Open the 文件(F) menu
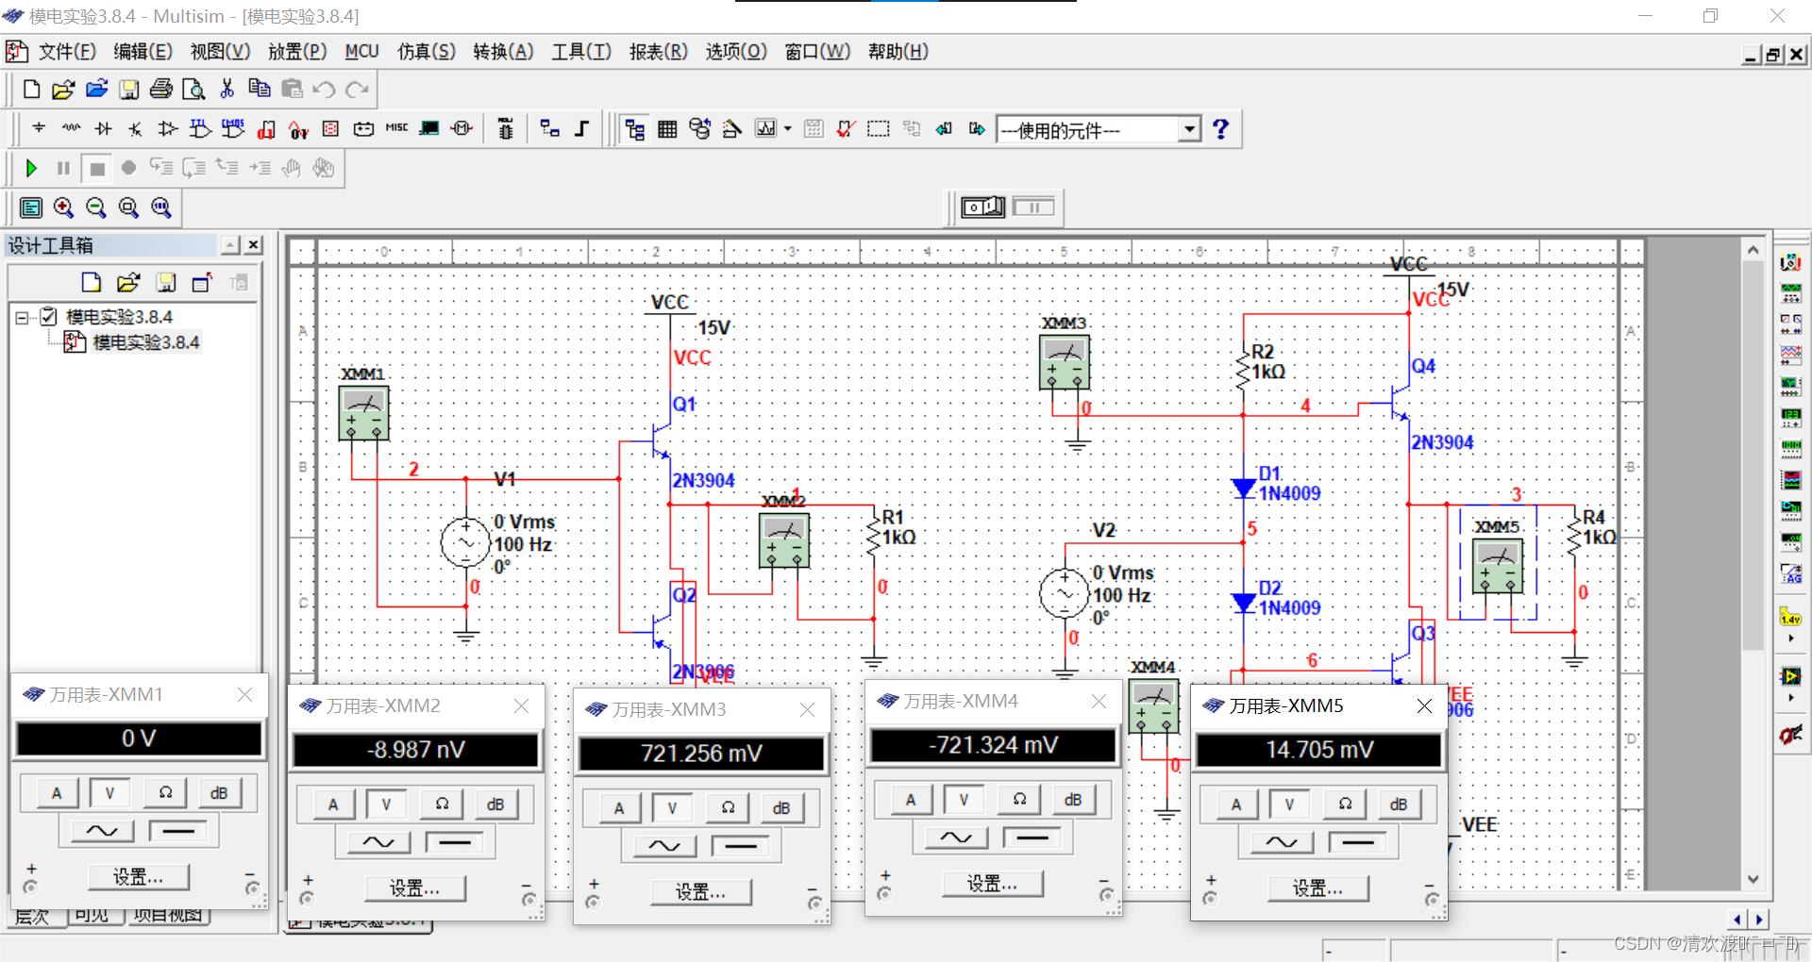Viewport: 1812px width, 962px height. click(67, 52)
